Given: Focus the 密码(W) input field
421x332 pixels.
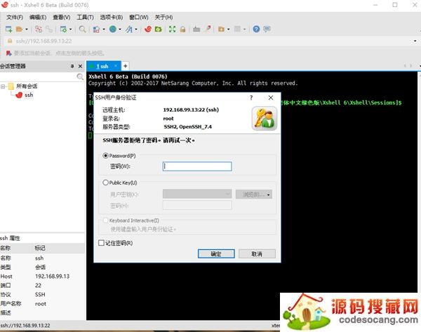Looking at the screenshot, I should (197, 166).
